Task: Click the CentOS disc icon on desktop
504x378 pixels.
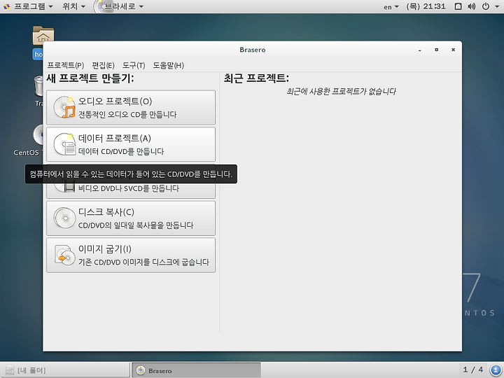Action: click(x=38, y=134)
